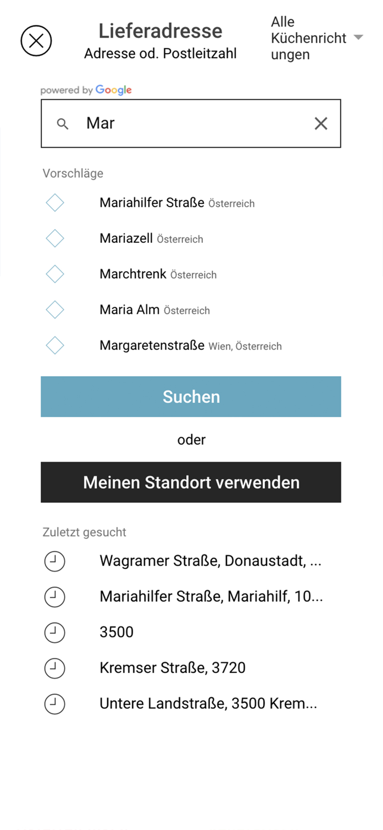Viewport: 383px width, 830px height.
Task: Click the powered by Google logo
Action: [86, 90]
